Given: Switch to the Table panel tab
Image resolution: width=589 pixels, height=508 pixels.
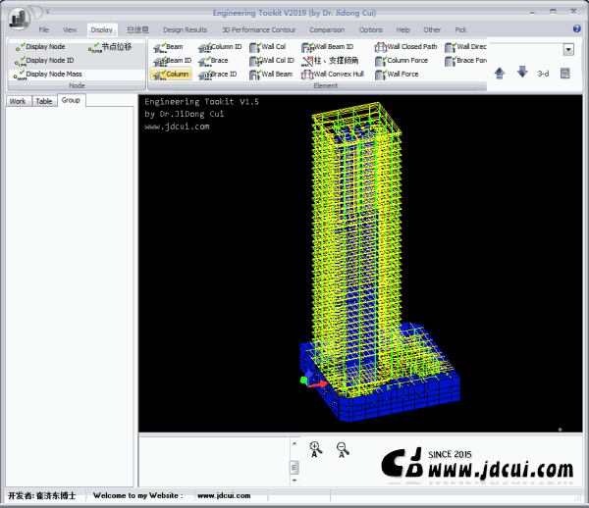Looking at the screenshot, I should click(44, 101).
